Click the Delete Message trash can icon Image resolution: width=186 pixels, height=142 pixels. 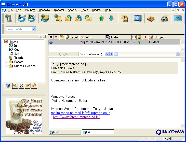tap(9, 18)
